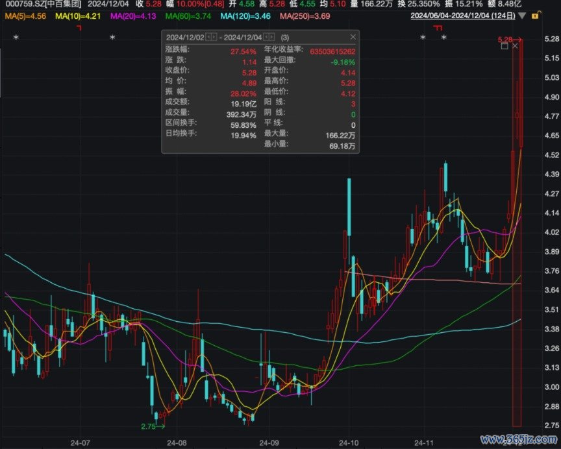Toggle the yellow padlock lock icon
The image size is (561, 449).
(536, 16)
